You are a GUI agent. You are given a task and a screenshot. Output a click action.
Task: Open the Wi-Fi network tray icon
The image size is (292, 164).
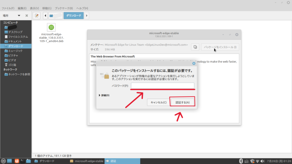tap(257, 161)
